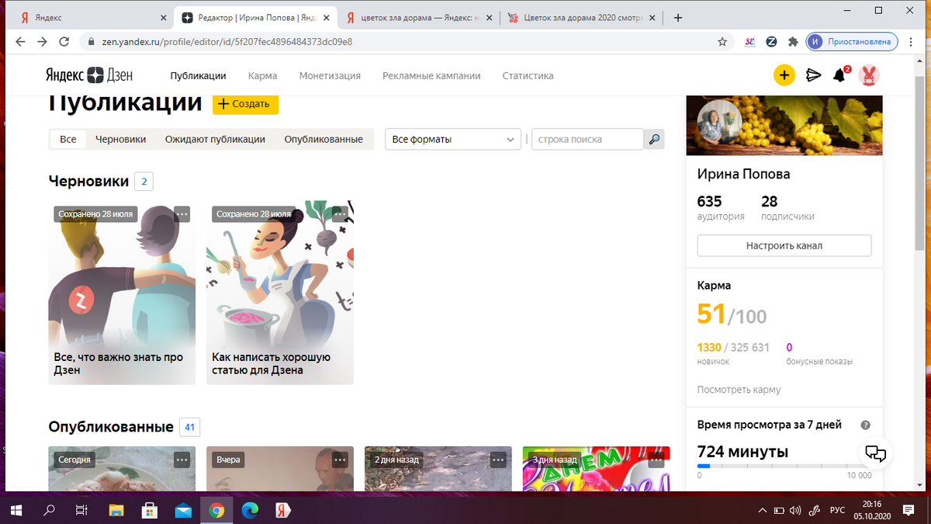Open the Все форматы dropdown

(453, 140)
